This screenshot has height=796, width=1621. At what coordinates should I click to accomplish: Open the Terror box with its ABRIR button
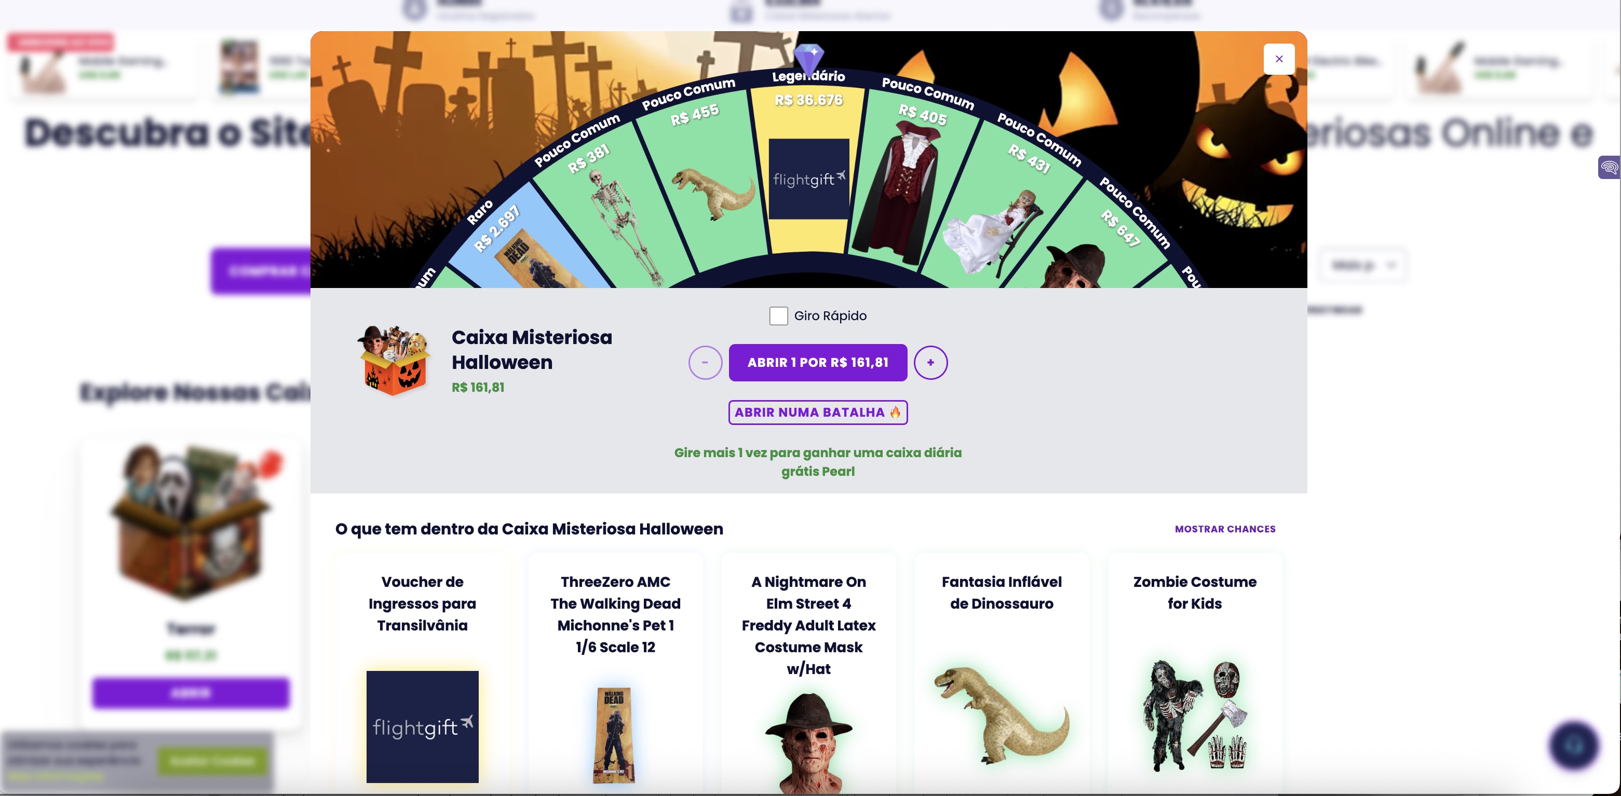pos(190,693)
